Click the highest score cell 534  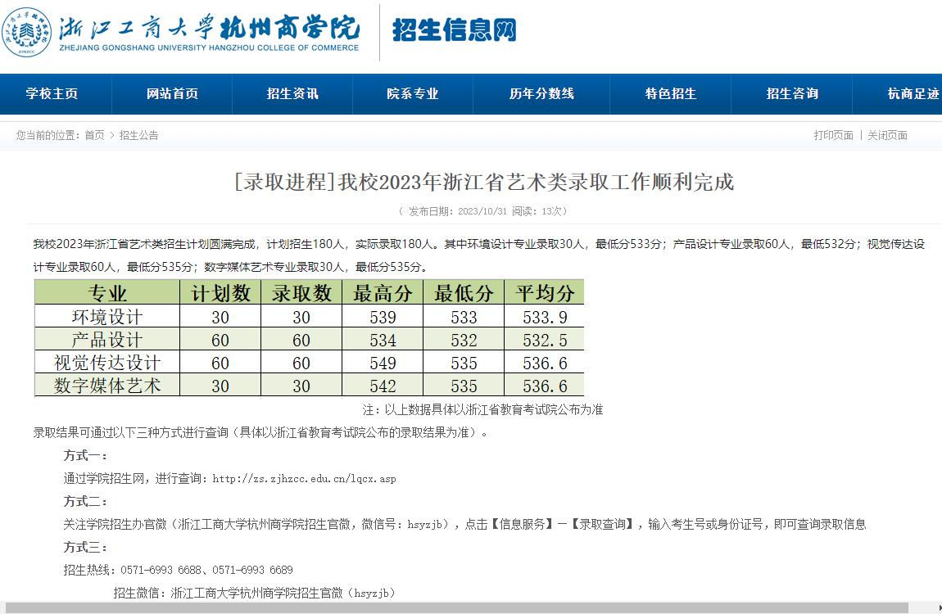coord(383,340)
